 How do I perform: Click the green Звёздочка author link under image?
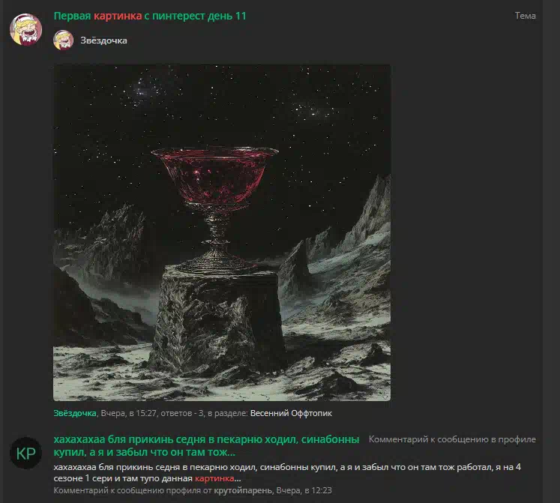(75, 413)
